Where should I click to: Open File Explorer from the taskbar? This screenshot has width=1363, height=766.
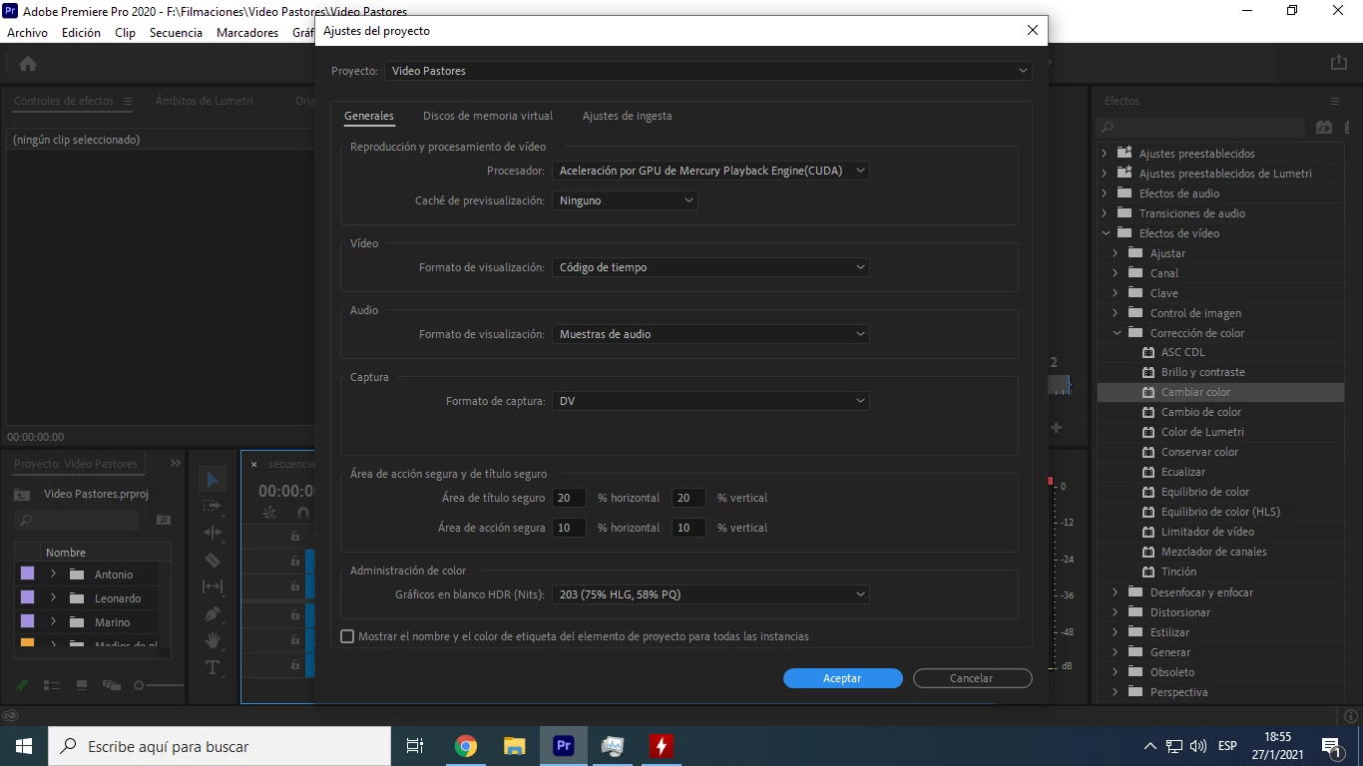point(515,746)
